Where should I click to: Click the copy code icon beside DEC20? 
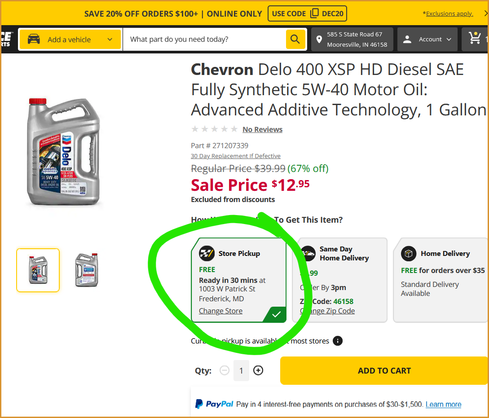click(x=314, y=13)
